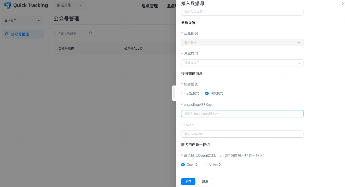Viewport: 345px width, 187px height.
Task: Click the 匿名用户唯一标识 section heading
Action: [x=195, y=145]
